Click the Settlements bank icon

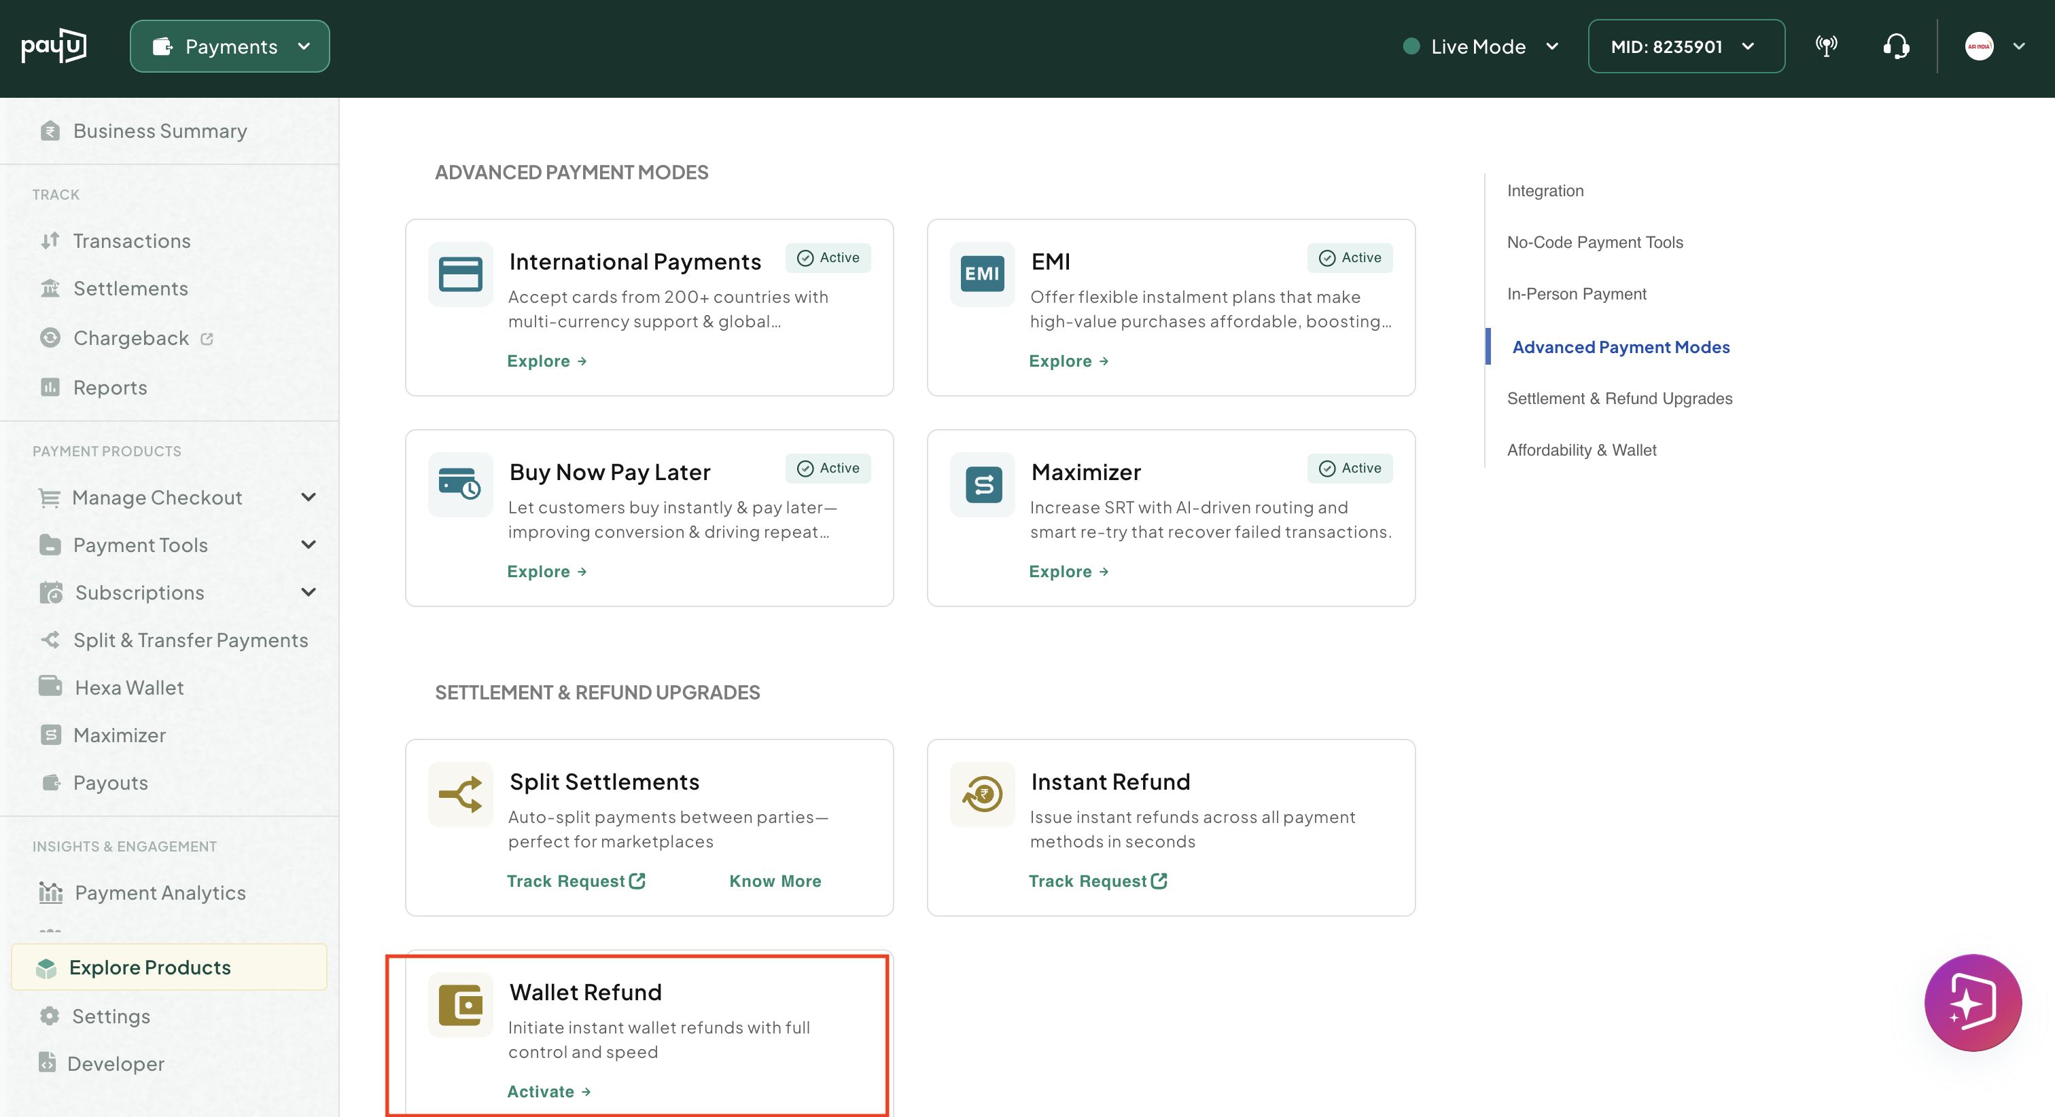point(50,288)
